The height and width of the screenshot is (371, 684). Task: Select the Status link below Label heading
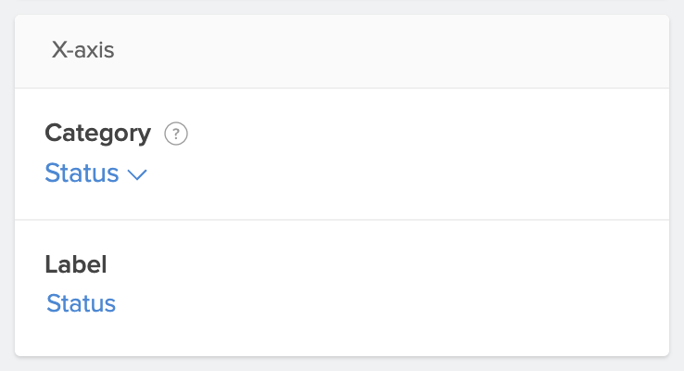coord(81,303)
